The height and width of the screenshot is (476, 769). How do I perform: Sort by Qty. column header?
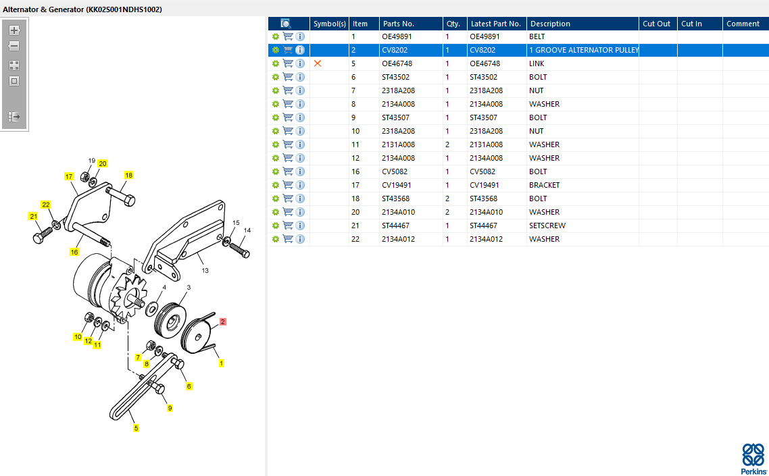click(x=455, y=24)
